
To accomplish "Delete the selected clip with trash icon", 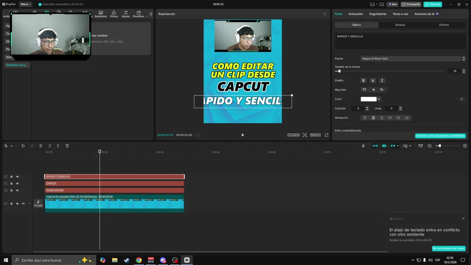I will click(67, 146).
